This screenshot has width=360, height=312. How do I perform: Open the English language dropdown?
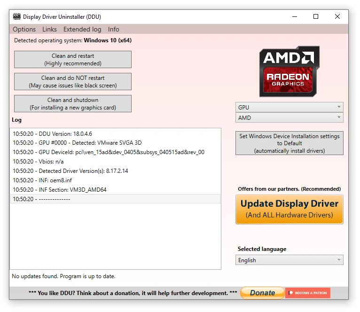tap(290, 260)
